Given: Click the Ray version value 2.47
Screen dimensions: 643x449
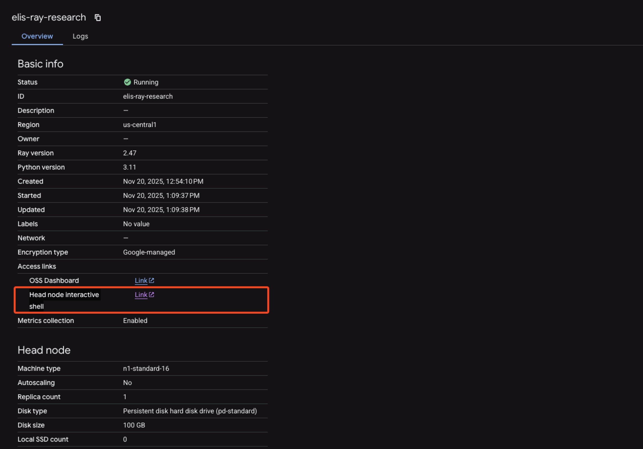Looking at the screenshot, I should point(130,153).
